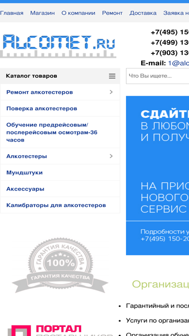
Task: Click the +7(499) phone number
Action: pos(170,43)
